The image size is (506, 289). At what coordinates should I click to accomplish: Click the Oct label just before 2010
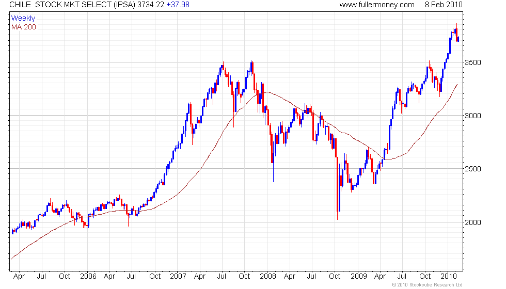pyautogui.click(x=425, y=277)
